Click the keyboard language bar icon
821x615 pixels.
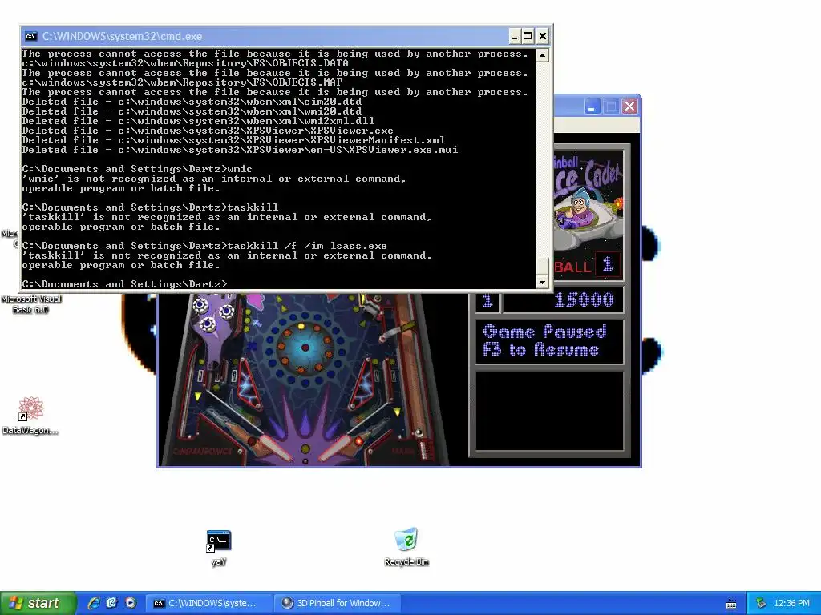[x=731, y=604]
